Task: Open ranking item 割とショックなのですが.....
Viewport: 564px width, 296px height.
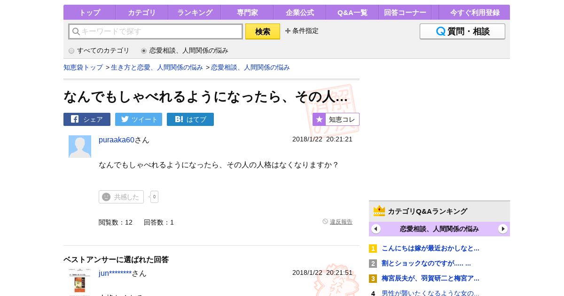Action: [x=426, y=263]
